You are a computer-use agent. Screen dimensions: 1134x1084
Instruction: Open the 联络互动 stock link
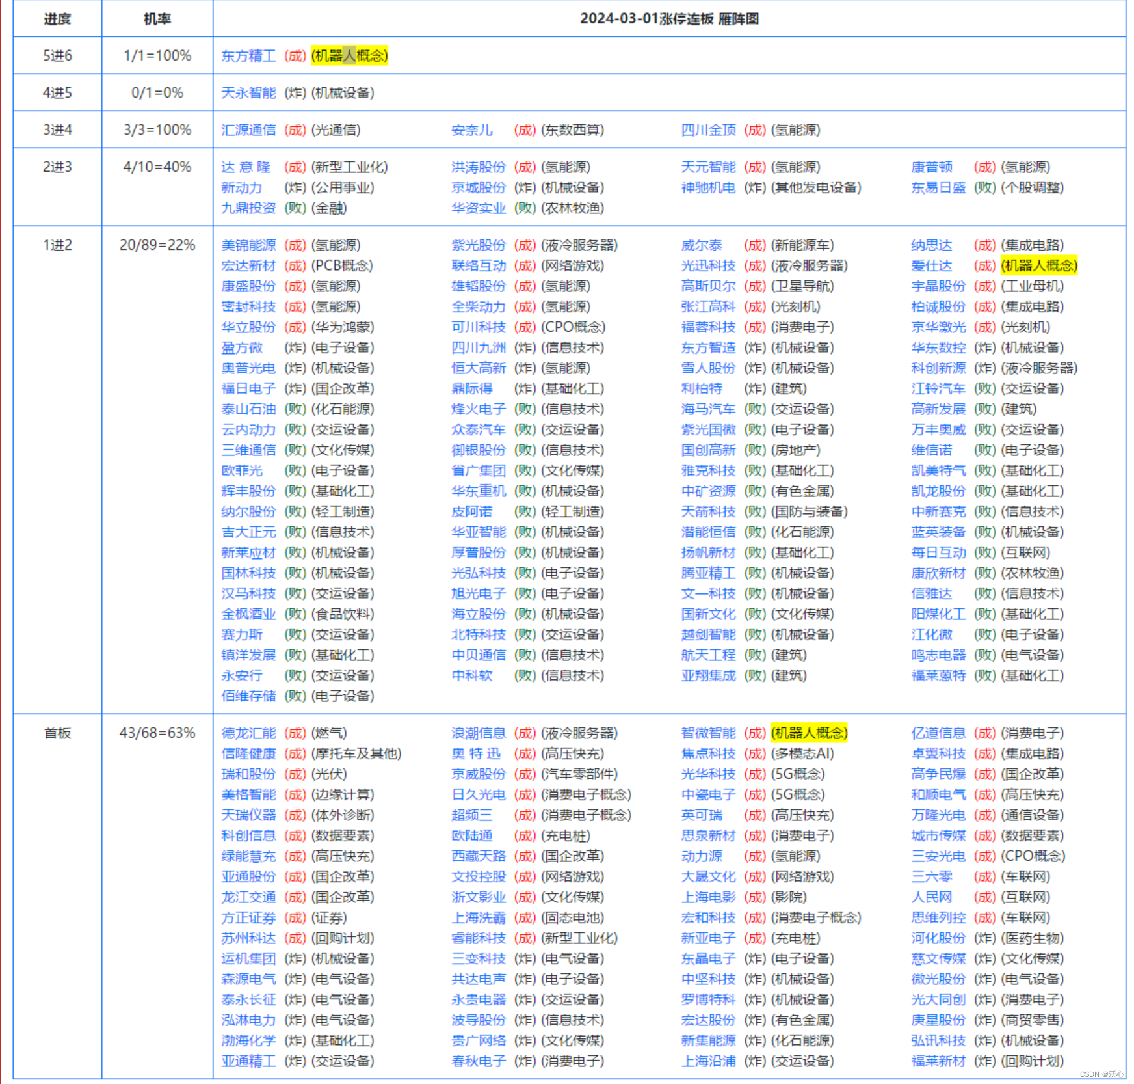coord(479,265)
